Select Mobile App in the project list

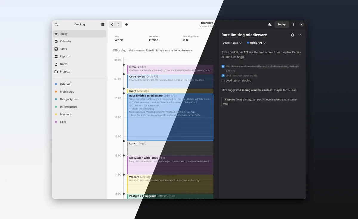pos(67,92)
